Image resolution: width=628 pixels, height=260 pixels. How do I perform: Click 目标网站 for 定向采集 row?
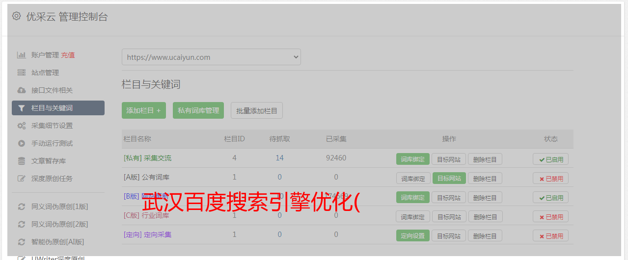tap(449, 235)
